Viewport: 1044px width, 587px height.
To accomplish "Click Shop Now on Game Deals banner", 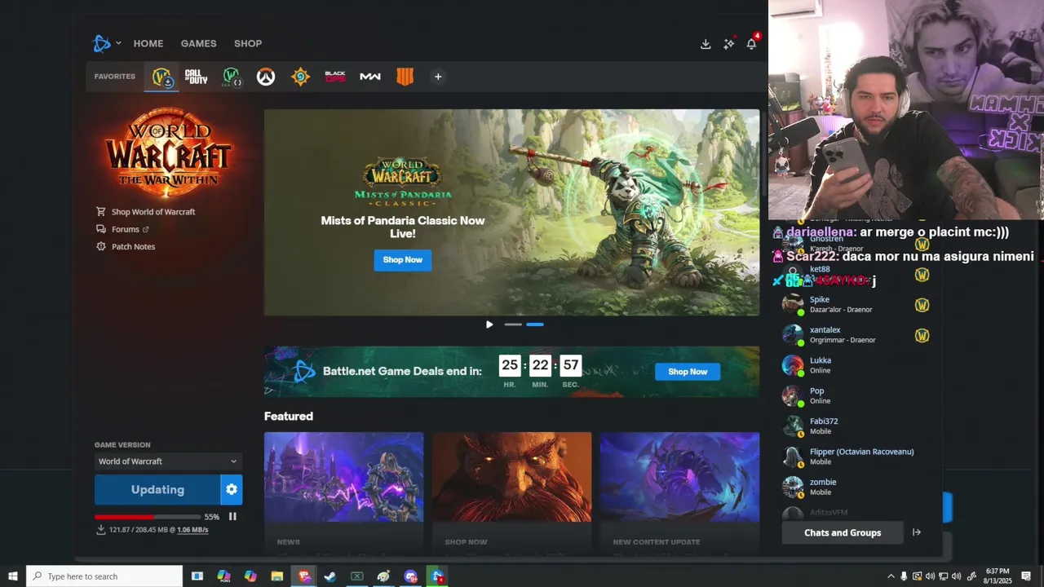I will pyautogui.click(x=688, y=372).
